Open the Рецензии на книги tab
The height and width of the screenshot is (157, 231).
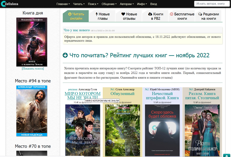pos(208,16)
